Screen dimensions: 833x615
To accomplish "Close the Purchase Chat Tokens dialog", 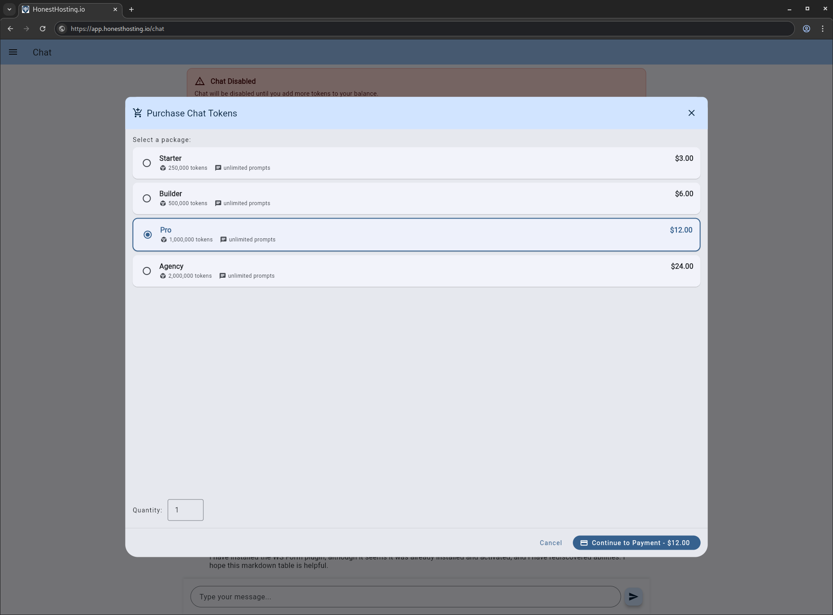I will point(691,113).
